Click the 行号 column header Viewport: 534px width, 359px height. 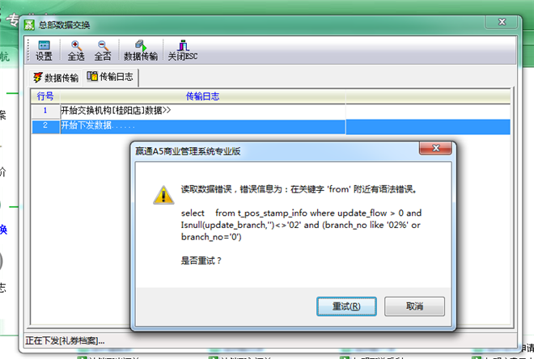pos(45,96)
